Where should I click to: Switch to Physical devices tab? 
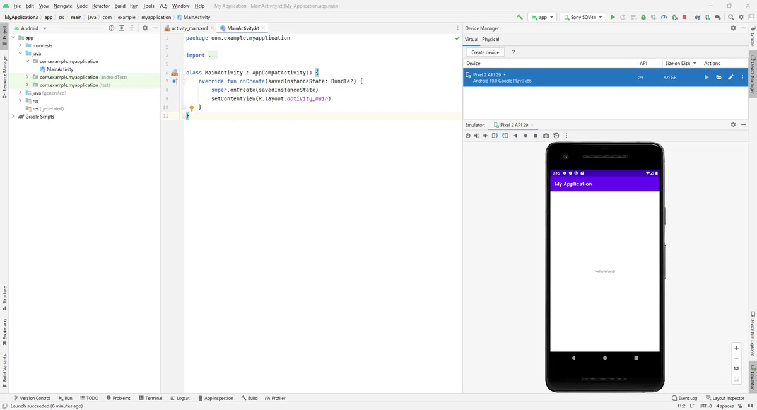pyautogui.click(x=490, y=39)
